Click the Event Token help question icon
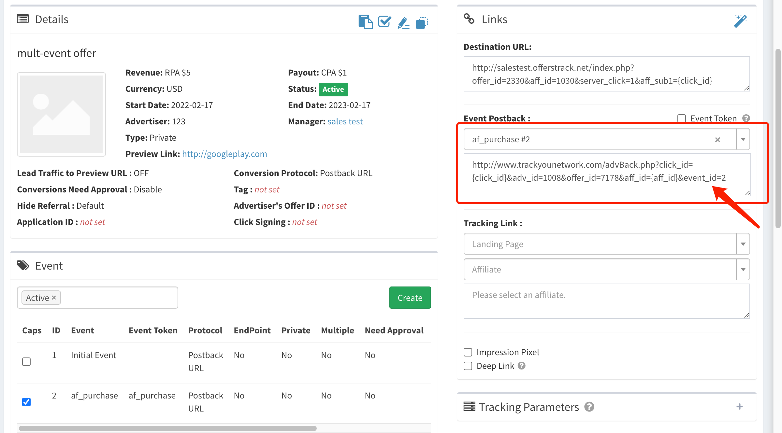 click(x=746, y=118)
